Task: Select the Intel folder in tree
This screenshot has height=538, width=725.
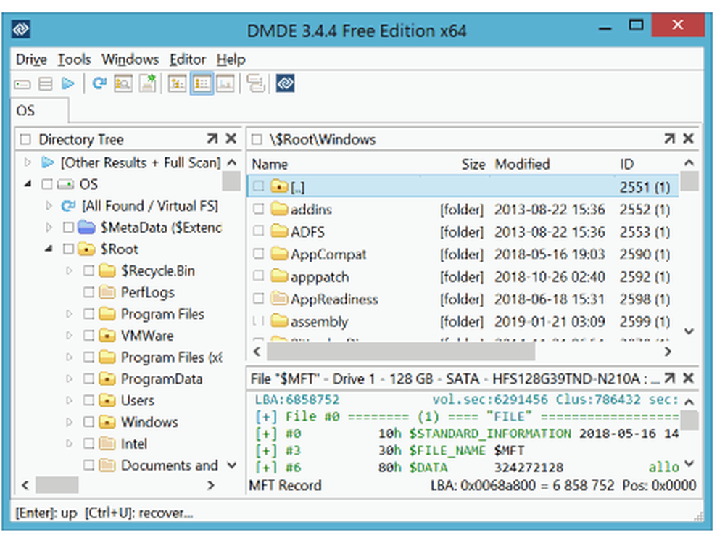Action: click(133, 444)
